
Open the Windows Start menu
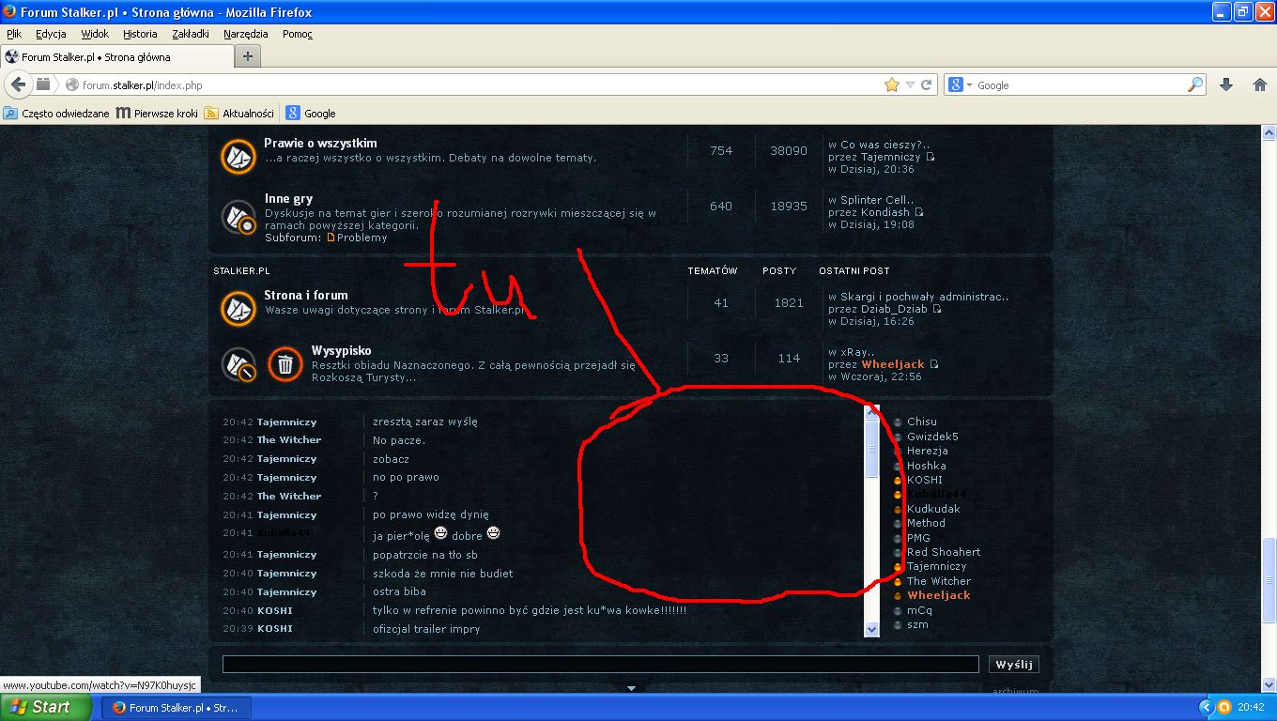45,707
